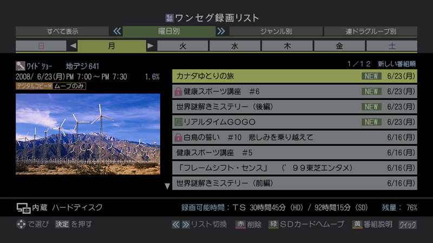Select the 木 (Thursday) day tab

point(287,46)
